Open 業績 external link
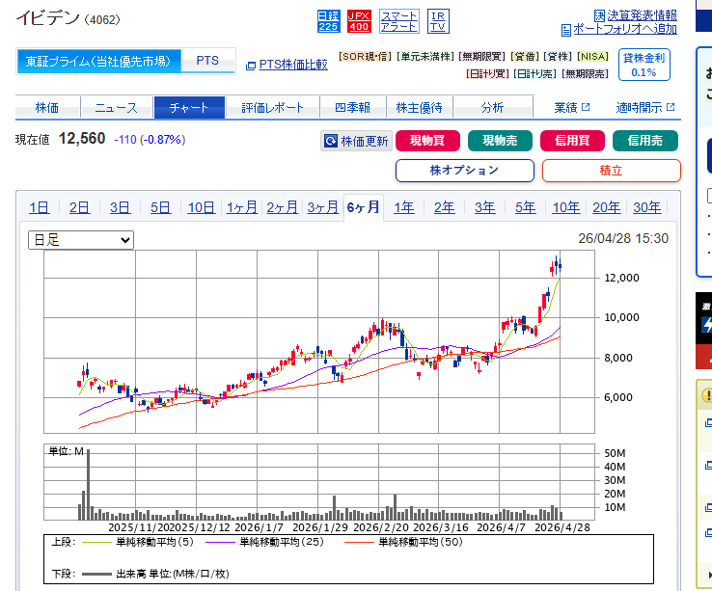This screenshot has height=591, width=712. pyautogui.click(x=572, y=108)
